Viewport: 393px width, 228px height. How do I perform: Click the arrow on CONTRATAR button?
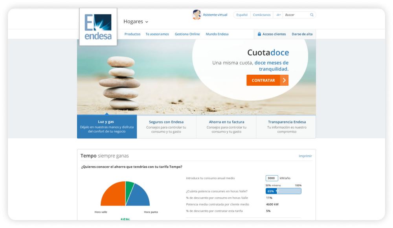click(x=284, y=80)
